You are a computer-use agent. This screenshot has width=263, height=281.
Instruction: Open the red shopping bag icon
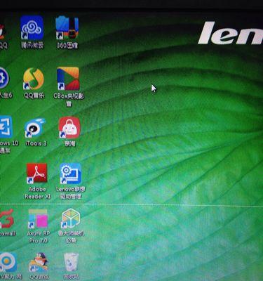69,128
